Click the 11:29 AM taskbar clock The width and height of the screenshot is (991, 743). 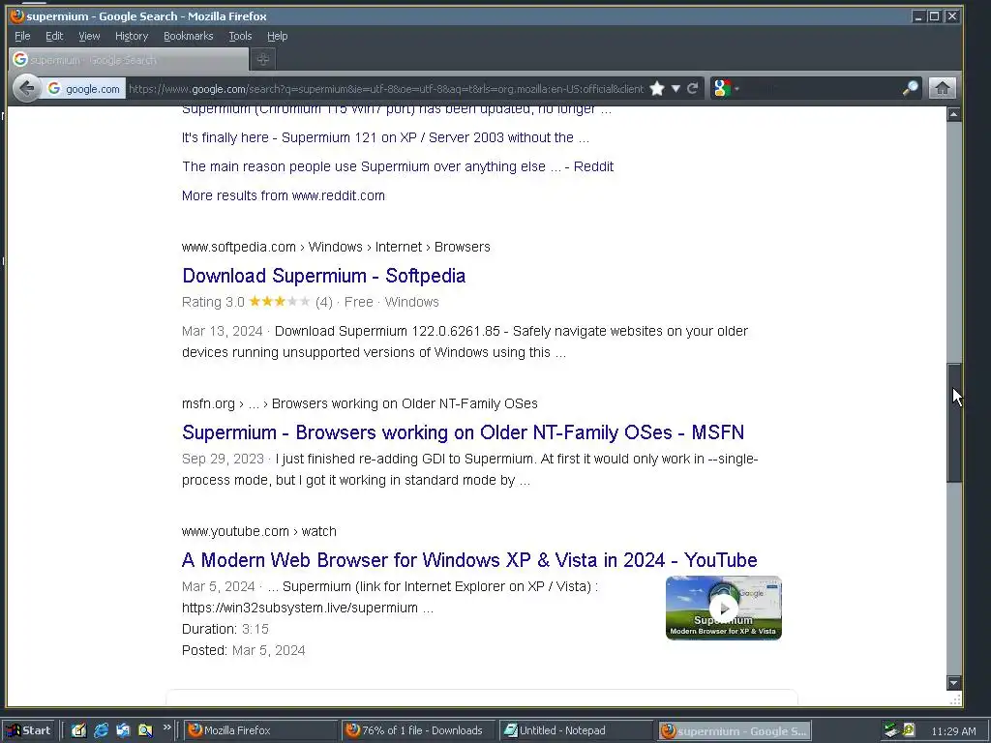point(953,731)
